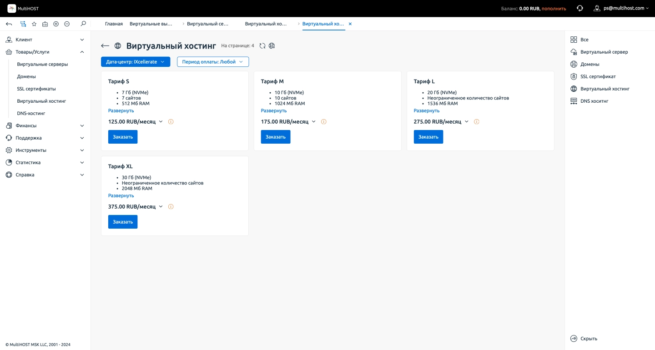Expand price options for 175.00 RUB/месяц
The height and width of the screenshot is (350, 655).
pos(313,122)
